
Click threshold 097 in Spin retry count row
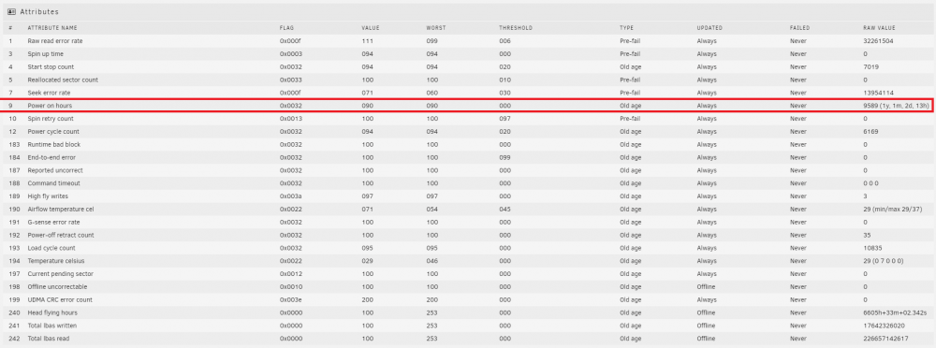coord(505,119)
